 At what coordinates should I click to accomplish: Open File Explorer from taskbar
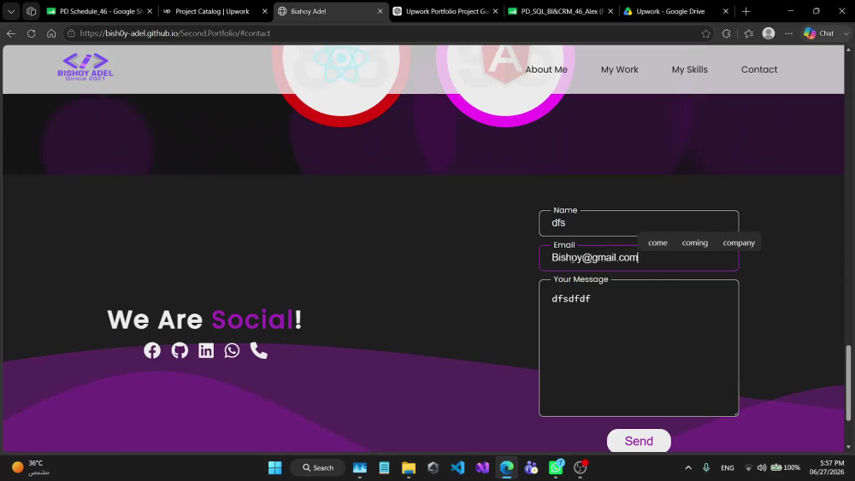coord(409,467)
